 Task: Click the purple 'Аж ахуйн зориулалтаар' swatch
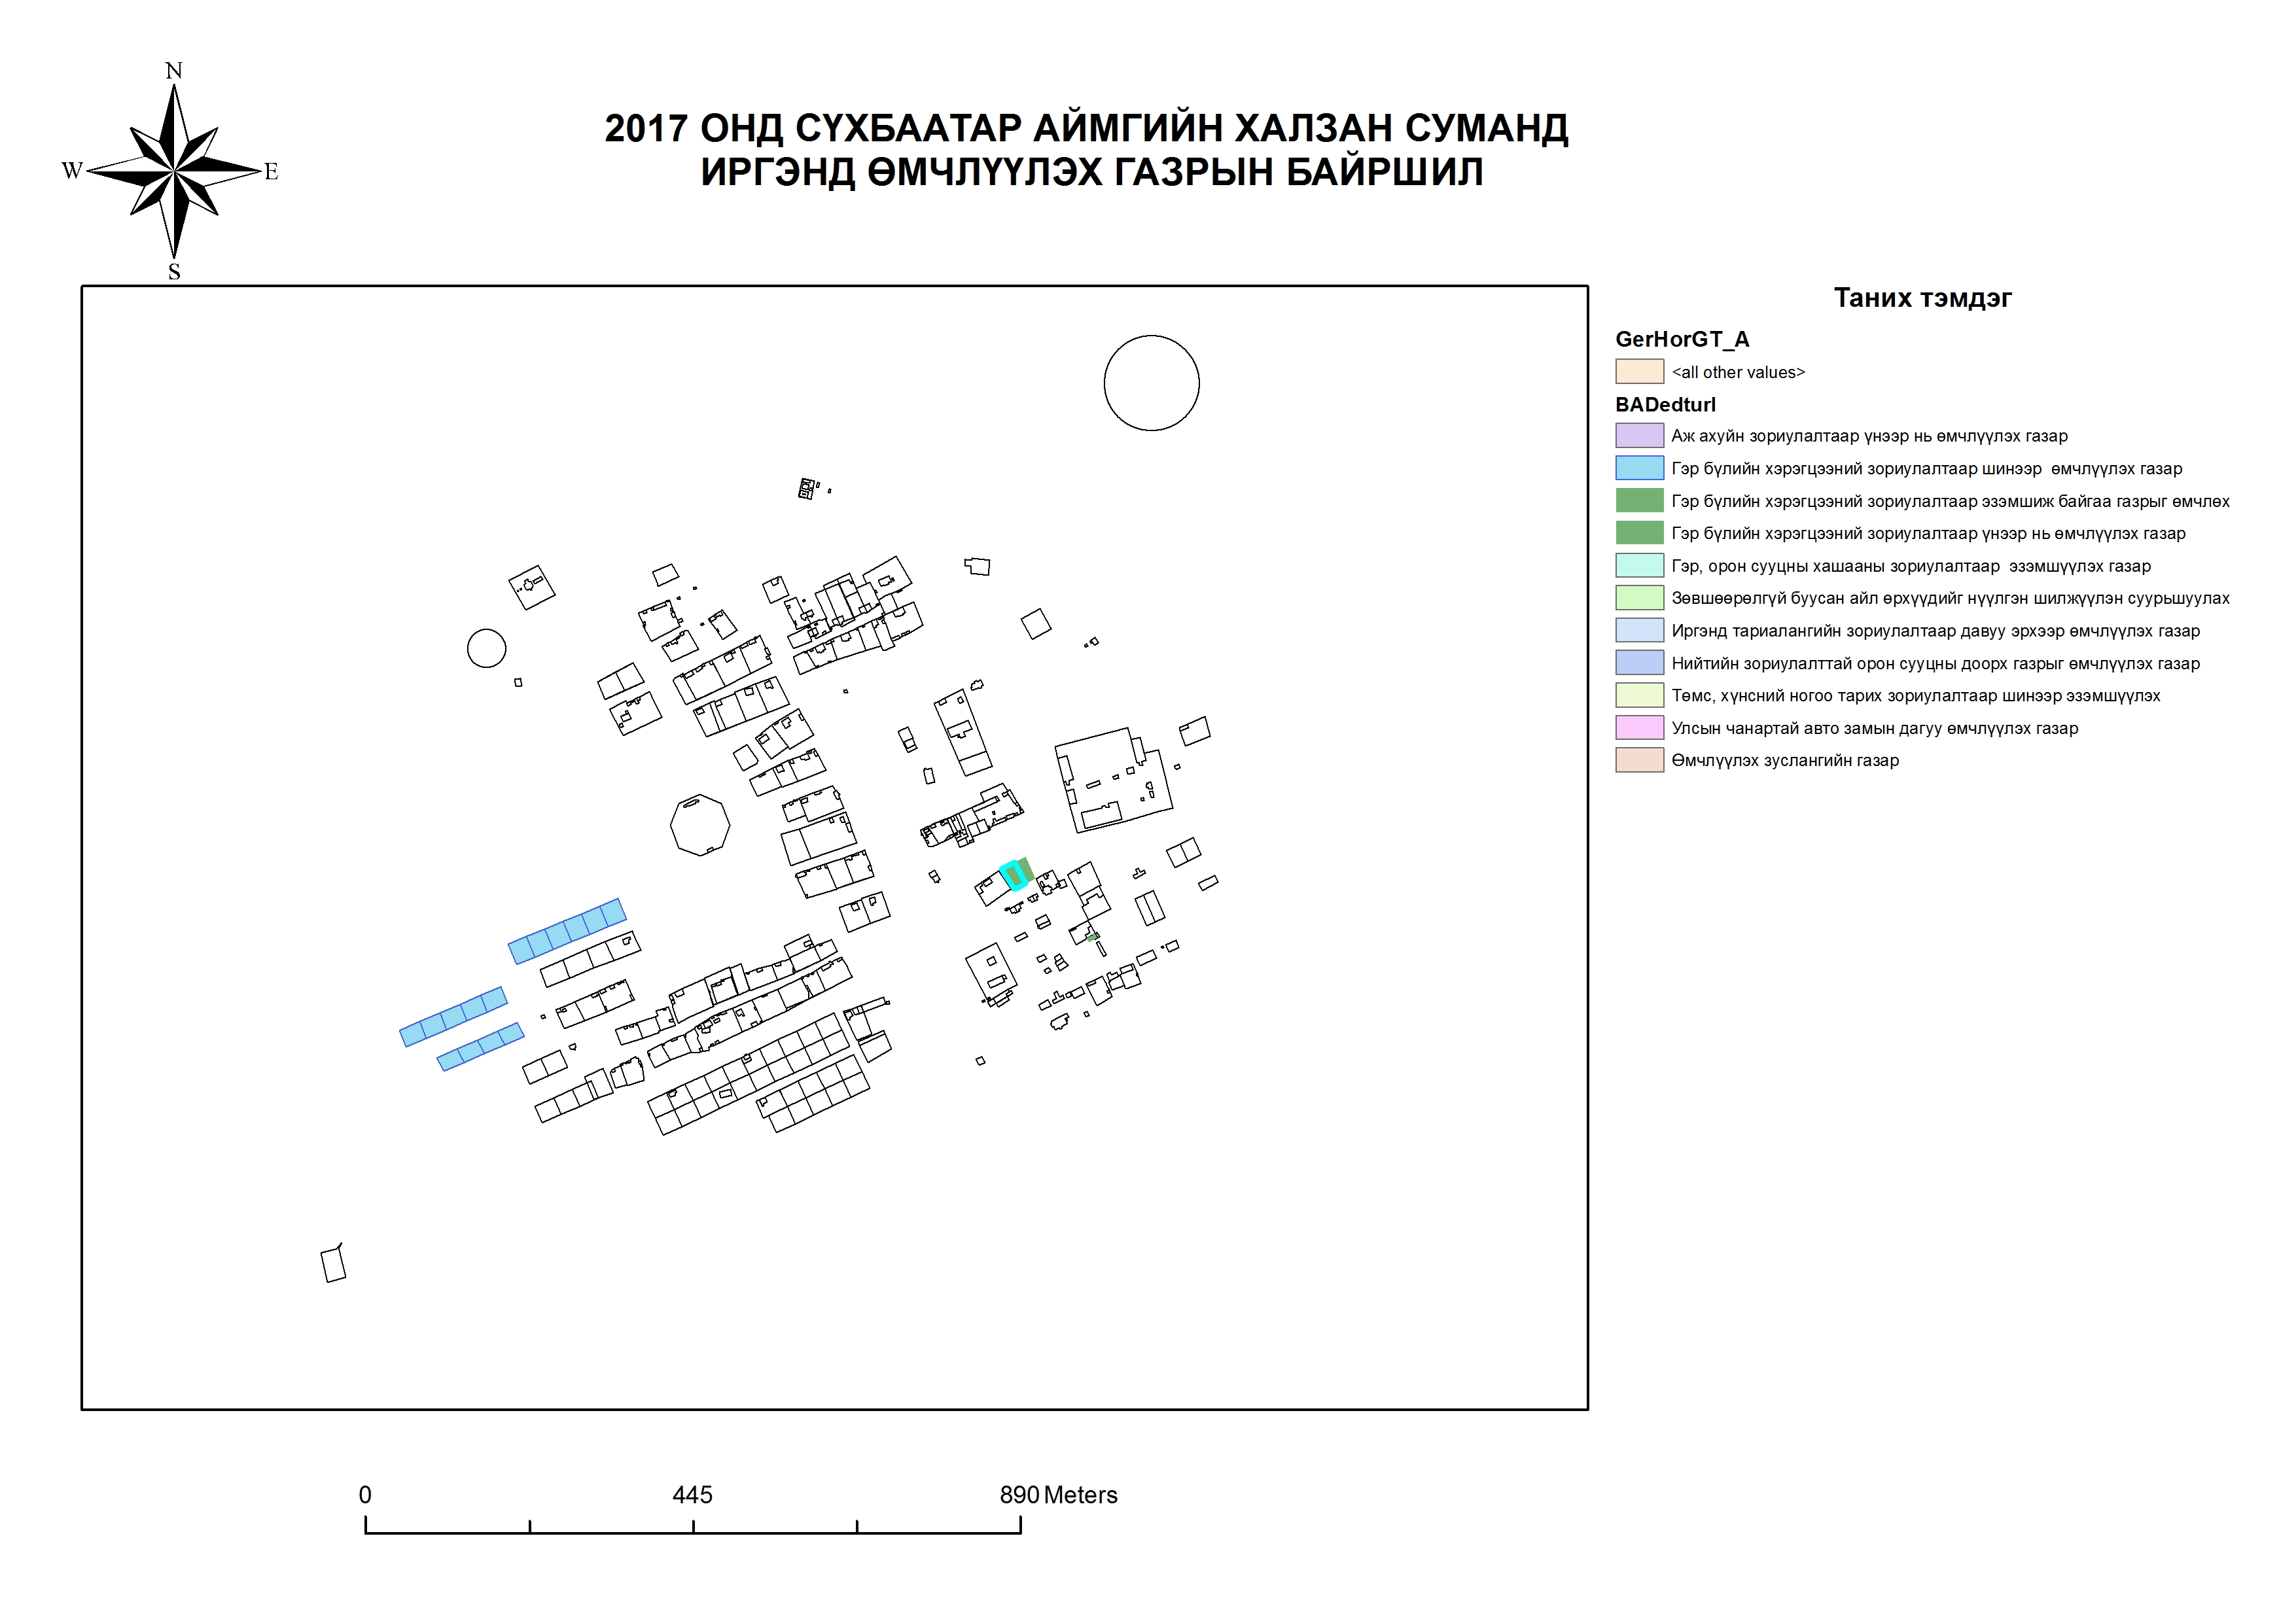pyautogui.click(x=1639, y=435)
